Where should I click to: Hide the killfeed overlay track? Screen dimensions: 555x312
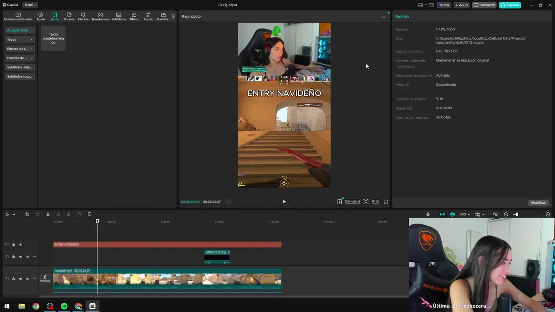(x=20, y=257)
